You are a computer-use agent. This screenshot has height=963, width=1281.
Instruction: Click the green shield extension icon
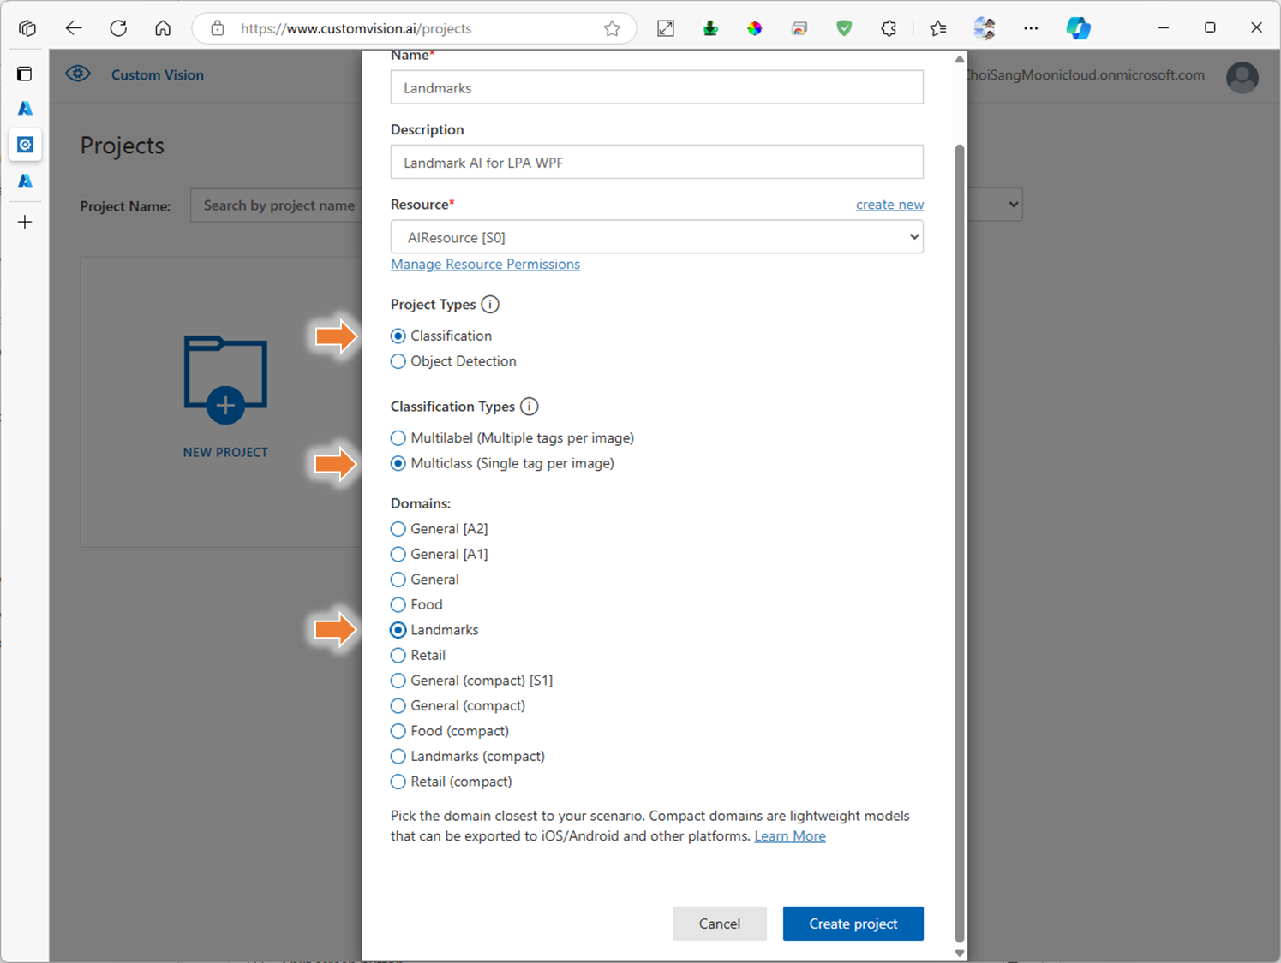coord(844,28)
